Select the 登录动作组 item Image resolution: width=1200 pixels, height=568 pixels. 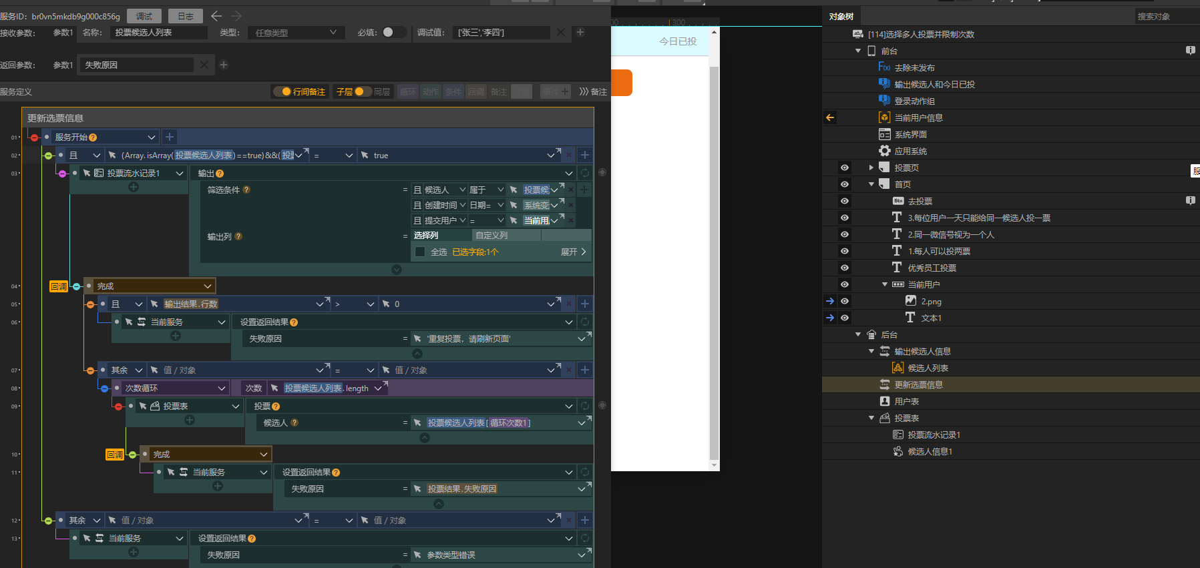(914, 101)
